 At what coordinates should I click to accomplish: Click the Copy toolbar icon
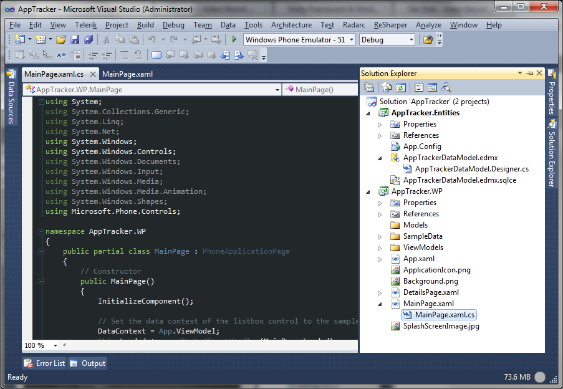(x=120, y=39)
